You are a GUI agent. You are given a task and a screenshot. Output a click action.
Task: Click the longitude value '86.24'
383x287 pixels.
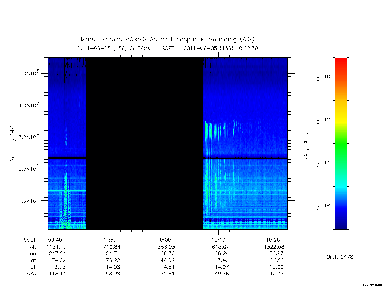click(x=222, y=254)
